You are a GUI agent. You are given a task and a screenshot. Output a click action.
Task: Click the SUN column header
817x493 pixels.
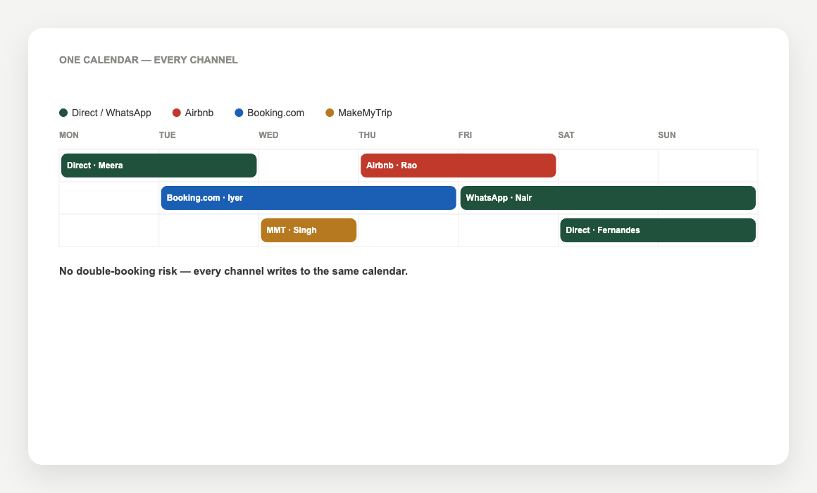point(667,135)
